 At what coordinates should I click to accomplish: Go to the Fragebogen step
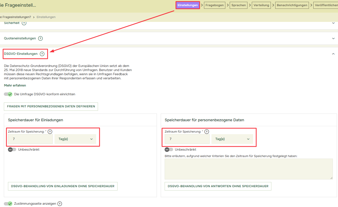pos(215,5)
